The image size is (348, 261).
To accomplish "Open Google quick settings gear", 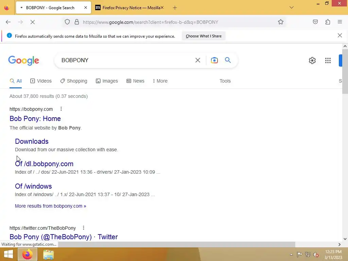I will pos(312,60).
